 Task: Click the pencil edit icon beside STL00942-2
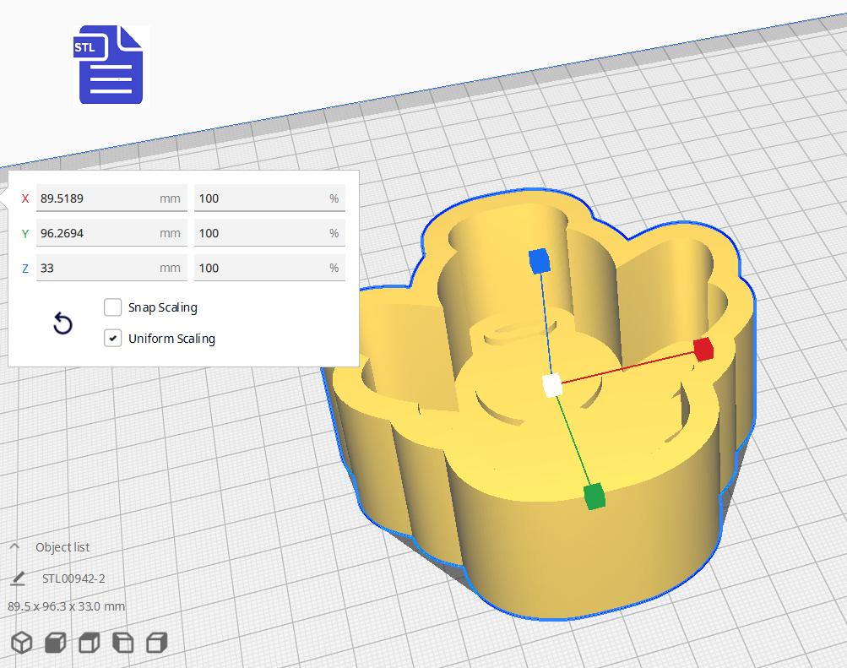click(x=18, y=578)
